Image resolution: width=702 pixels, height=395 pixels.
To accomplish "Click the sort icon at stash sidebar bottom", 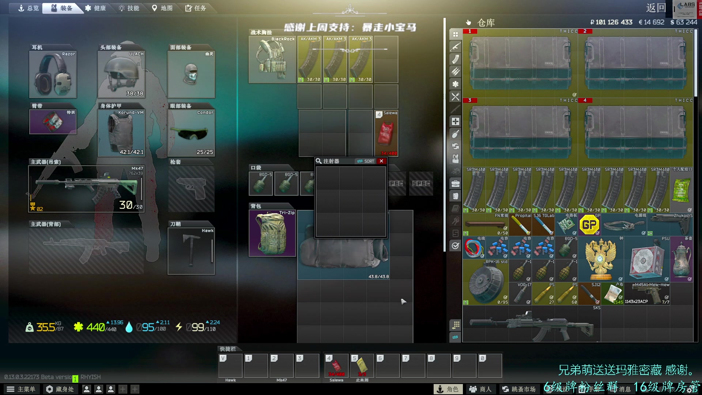I will pyautogui.click(x=455, y=337).
